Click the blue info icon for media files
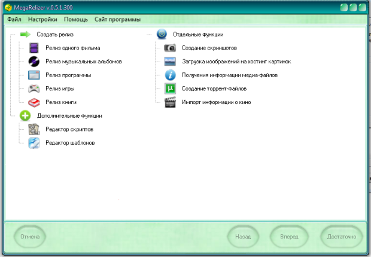Viewport: 371px width, 257px height. pos(171,75)
